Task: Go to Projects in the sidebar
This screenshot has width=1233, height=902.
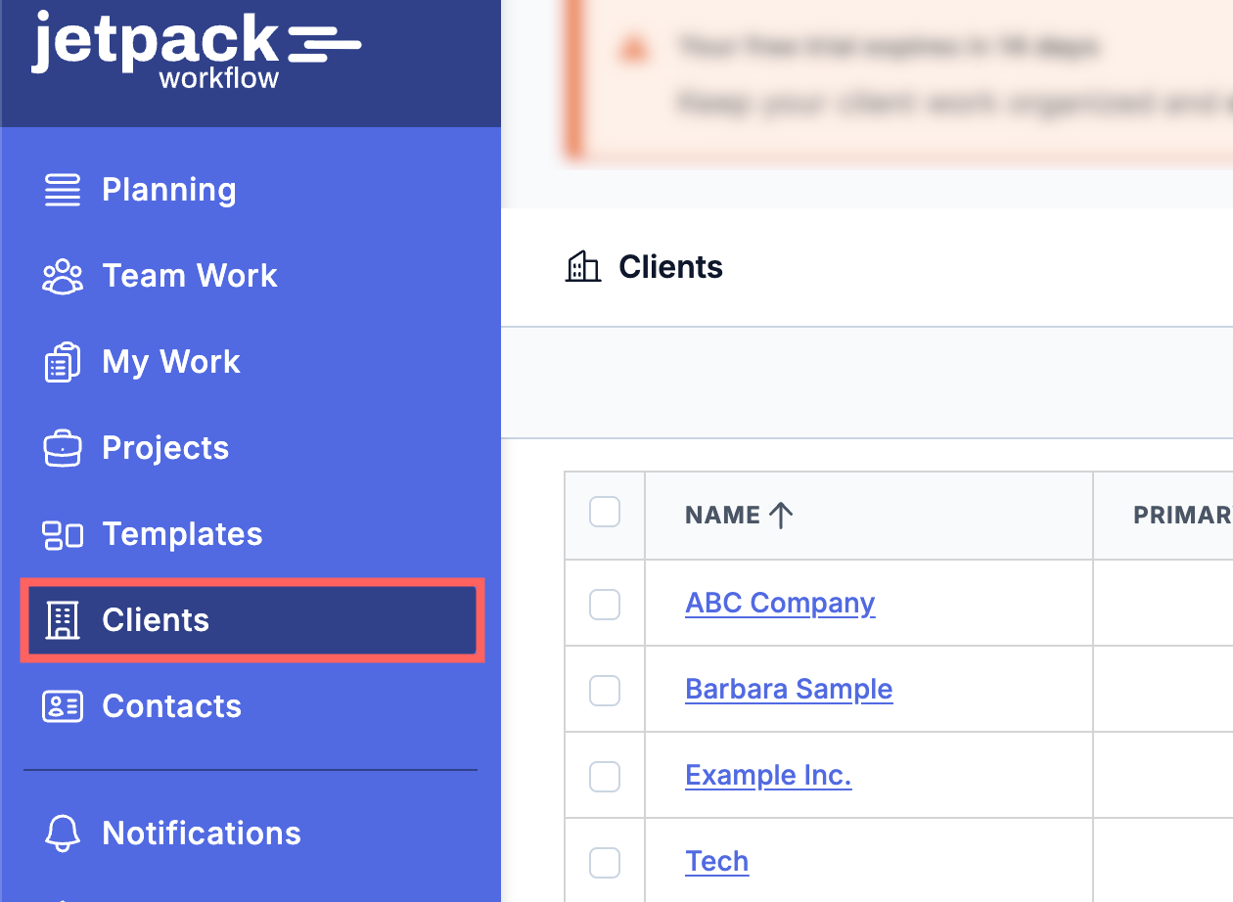Action: click(x=165, y=448)
